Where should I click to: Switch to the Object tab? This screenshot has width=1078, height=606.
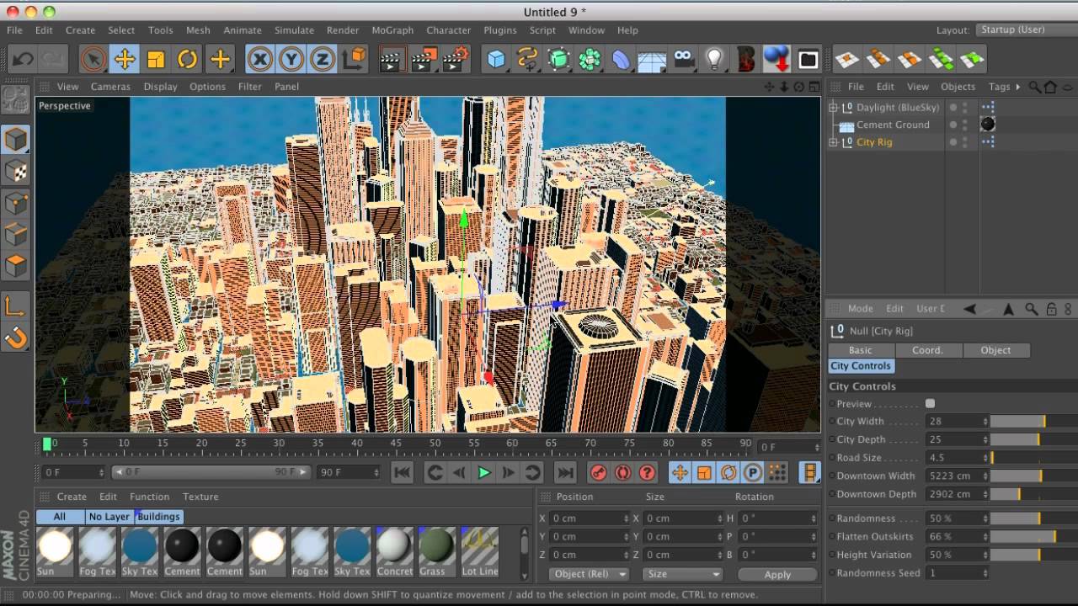click(995, 350)
